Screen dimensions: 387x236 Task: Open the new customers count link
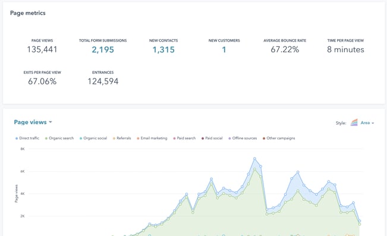224,50
